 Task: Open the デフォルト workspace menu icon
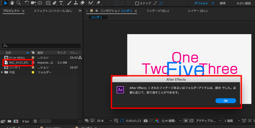(x=213, y=3)
